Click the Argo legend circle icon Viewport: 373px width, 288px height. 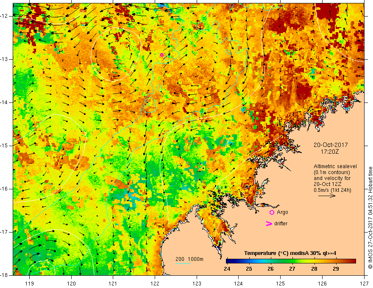(x=272, y=213)
